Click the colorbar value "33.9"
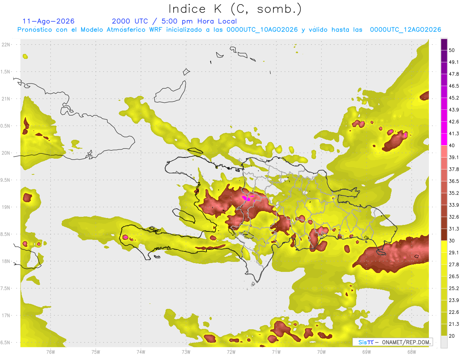Screen dimensions: 462x357 pyautogui.click(x=454, y=205)
